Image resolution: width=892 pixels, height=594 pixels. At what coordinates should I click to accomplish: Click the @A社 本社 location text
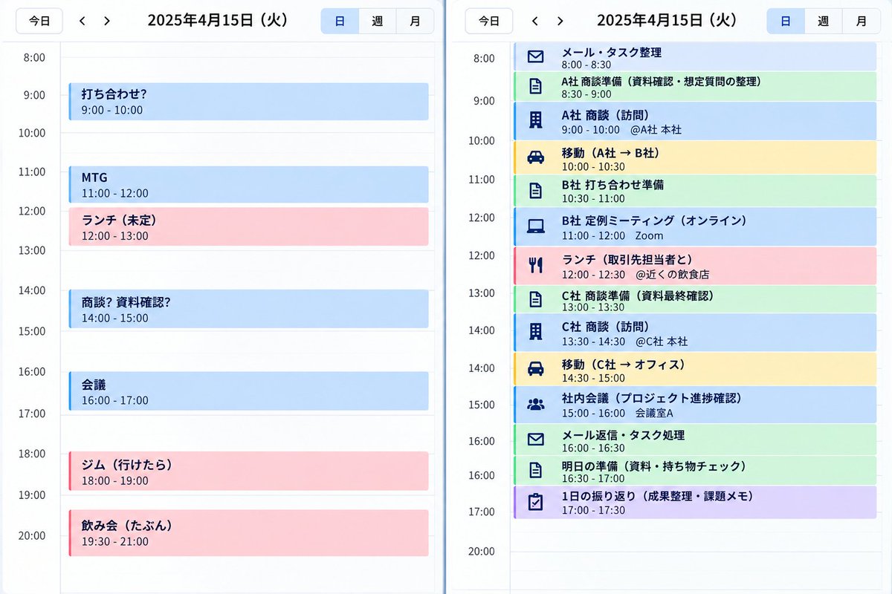tap(656, 130)
